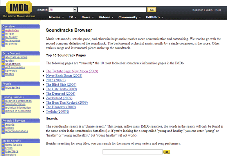Open the quotes sidebar link
The height and width of the screenshot is (156, 227).
(x=9, y=60)
